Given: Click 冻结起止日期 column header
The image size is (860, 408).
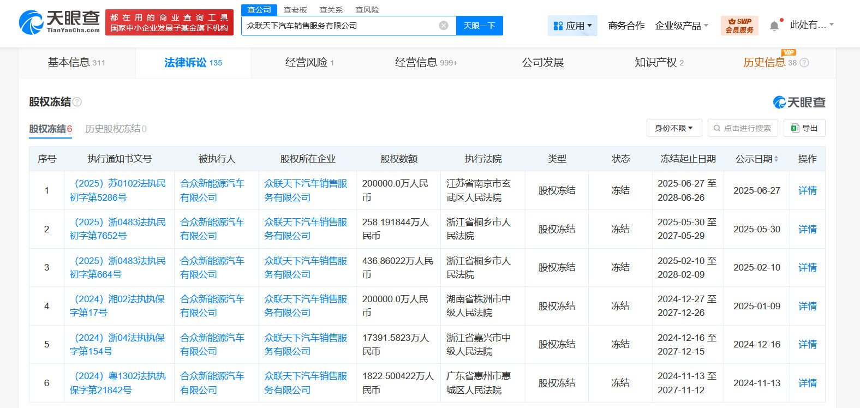Looking at the screenshot, I should [688, 159].
